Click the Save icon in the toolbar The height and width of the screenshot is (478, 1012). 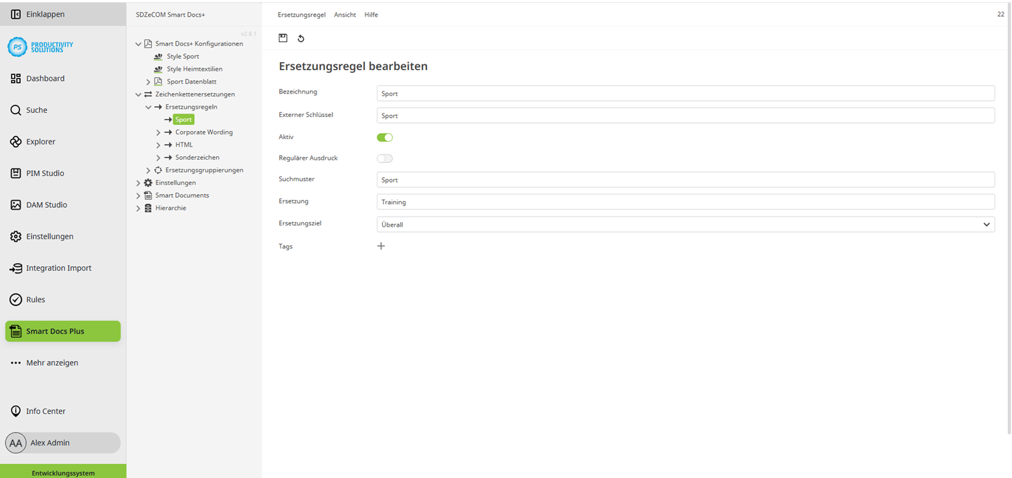(x=283, y=38)
